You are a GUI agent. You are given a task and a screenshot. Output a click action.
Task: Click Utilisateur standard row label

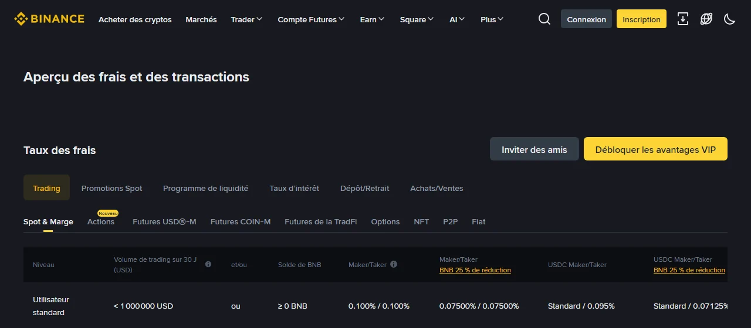[51, 306]
